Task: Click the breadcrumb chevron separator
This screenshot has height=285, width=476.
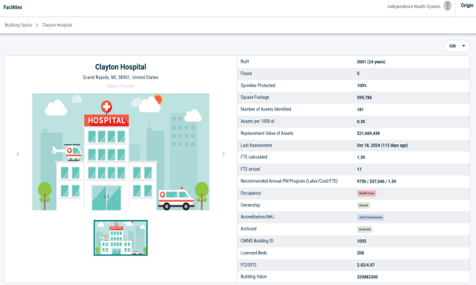Action: coord(37,25)
